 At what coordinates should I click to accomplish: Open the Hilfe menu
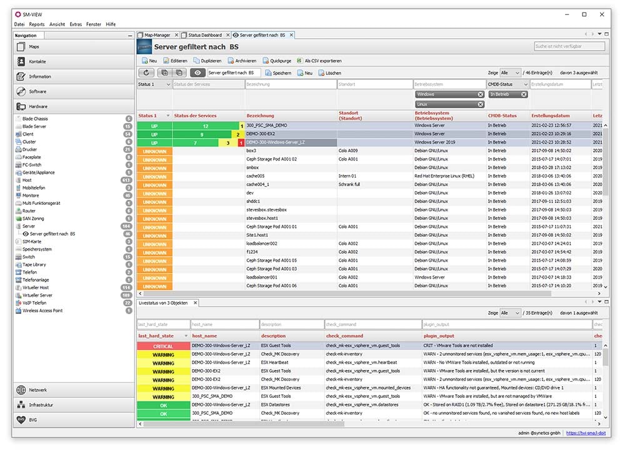[111, 24]
